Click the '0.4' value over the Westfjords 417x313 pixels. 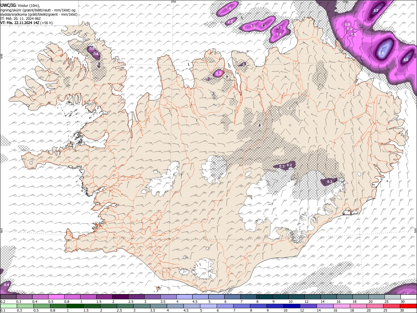[x=96, y=54]
